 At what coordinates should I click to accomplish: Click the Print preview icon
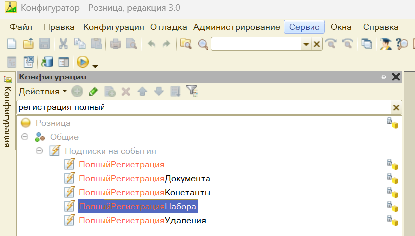click(x=131, y=44)
